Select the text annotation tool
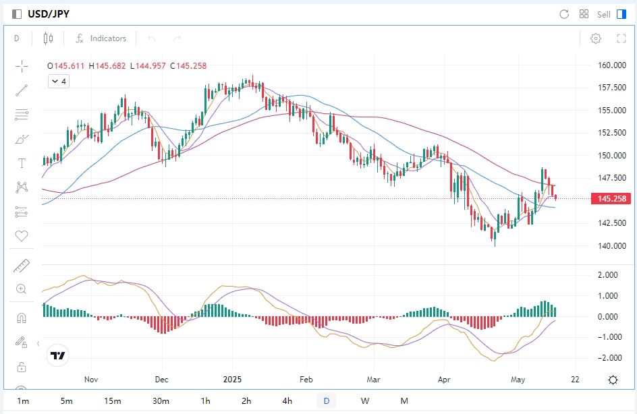 click(22, 163)
